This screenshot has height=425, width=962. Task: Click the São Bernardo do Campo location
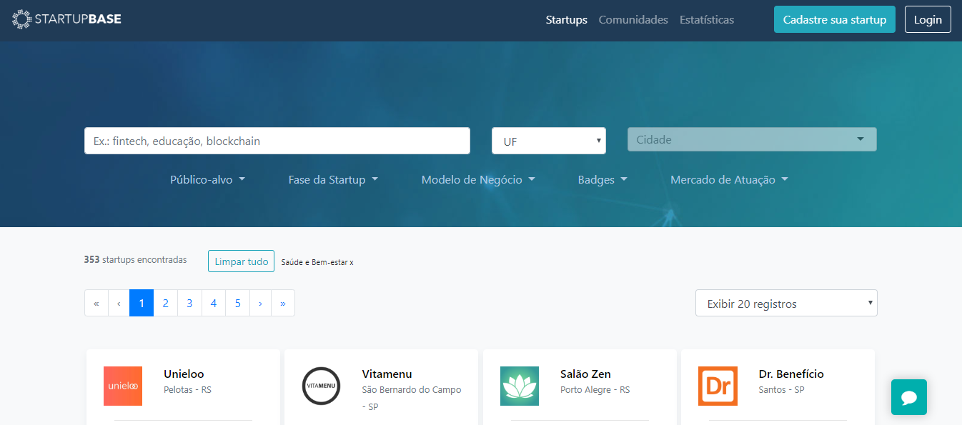tap(412, 398)
